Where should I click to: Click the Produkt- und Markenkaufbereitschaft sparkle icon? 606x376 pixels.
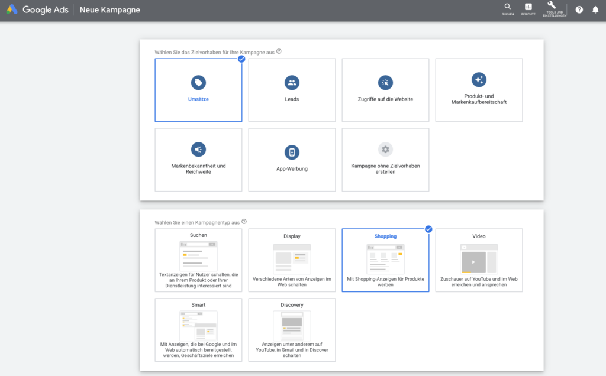click(479, 80)
